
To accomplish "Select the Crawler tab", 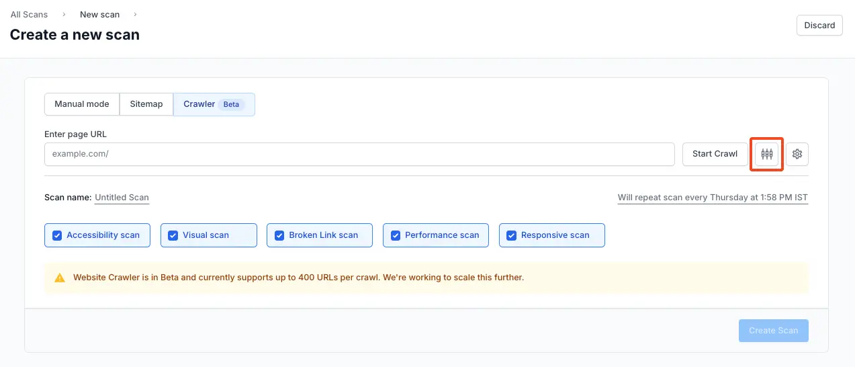I will [x=199, y=104].
